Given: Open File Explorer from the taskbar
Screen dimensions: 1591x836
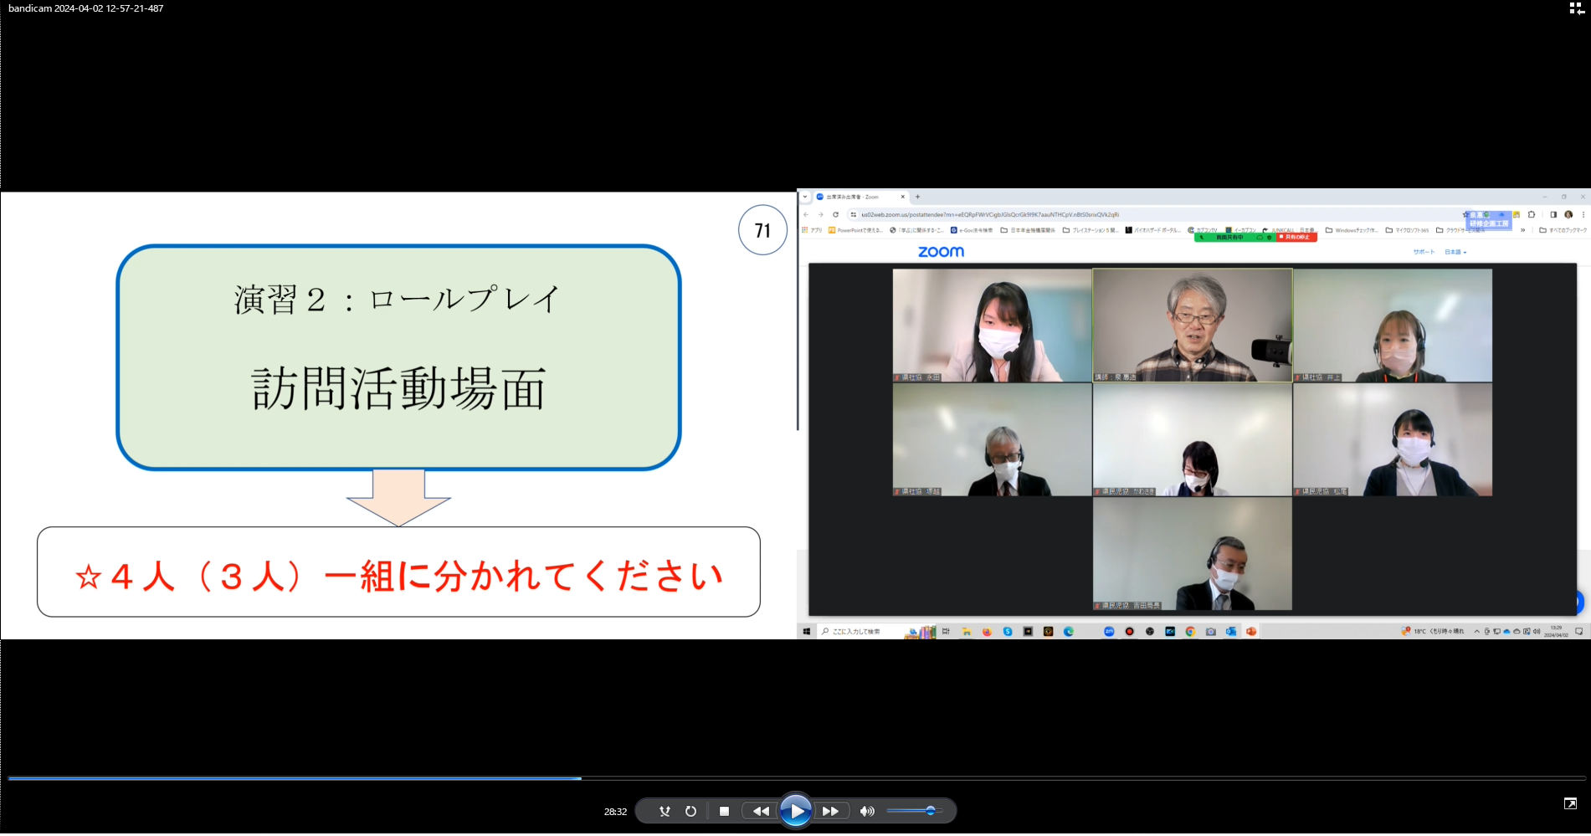Looking at the screenshot, I should tap(967, 631).
